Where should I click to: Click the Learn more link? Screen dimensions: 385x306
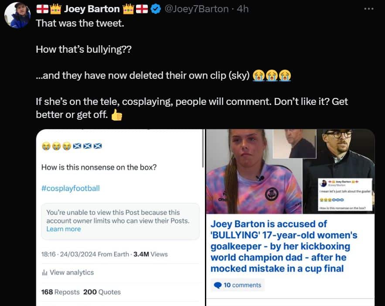coord(64,229)
